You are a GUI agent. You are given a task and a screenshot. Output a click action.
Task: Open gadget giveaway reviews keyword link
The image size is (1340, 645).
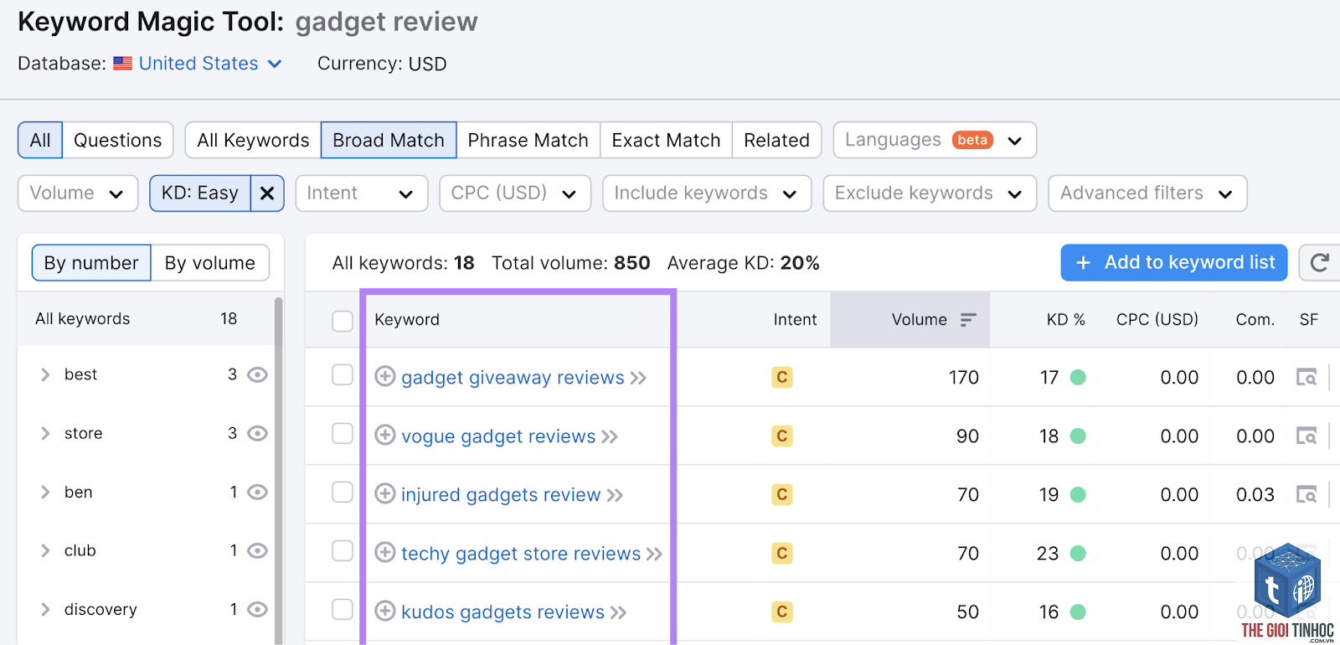pos(513,378)
